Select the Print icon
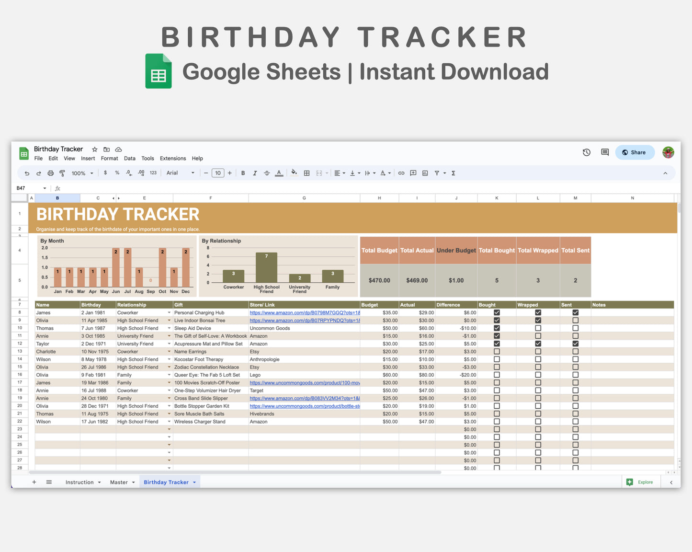The width and height of the screenshot is (692, 552). (50, 173)
